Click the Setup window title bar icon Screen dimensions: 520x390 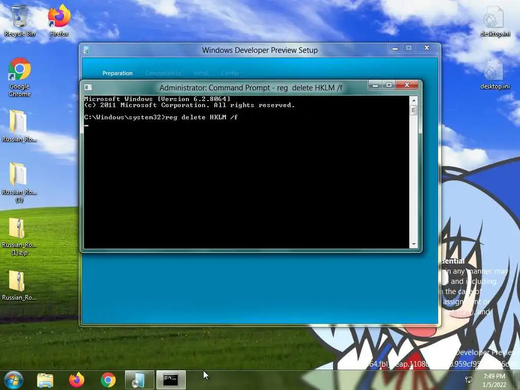point(86,50)
